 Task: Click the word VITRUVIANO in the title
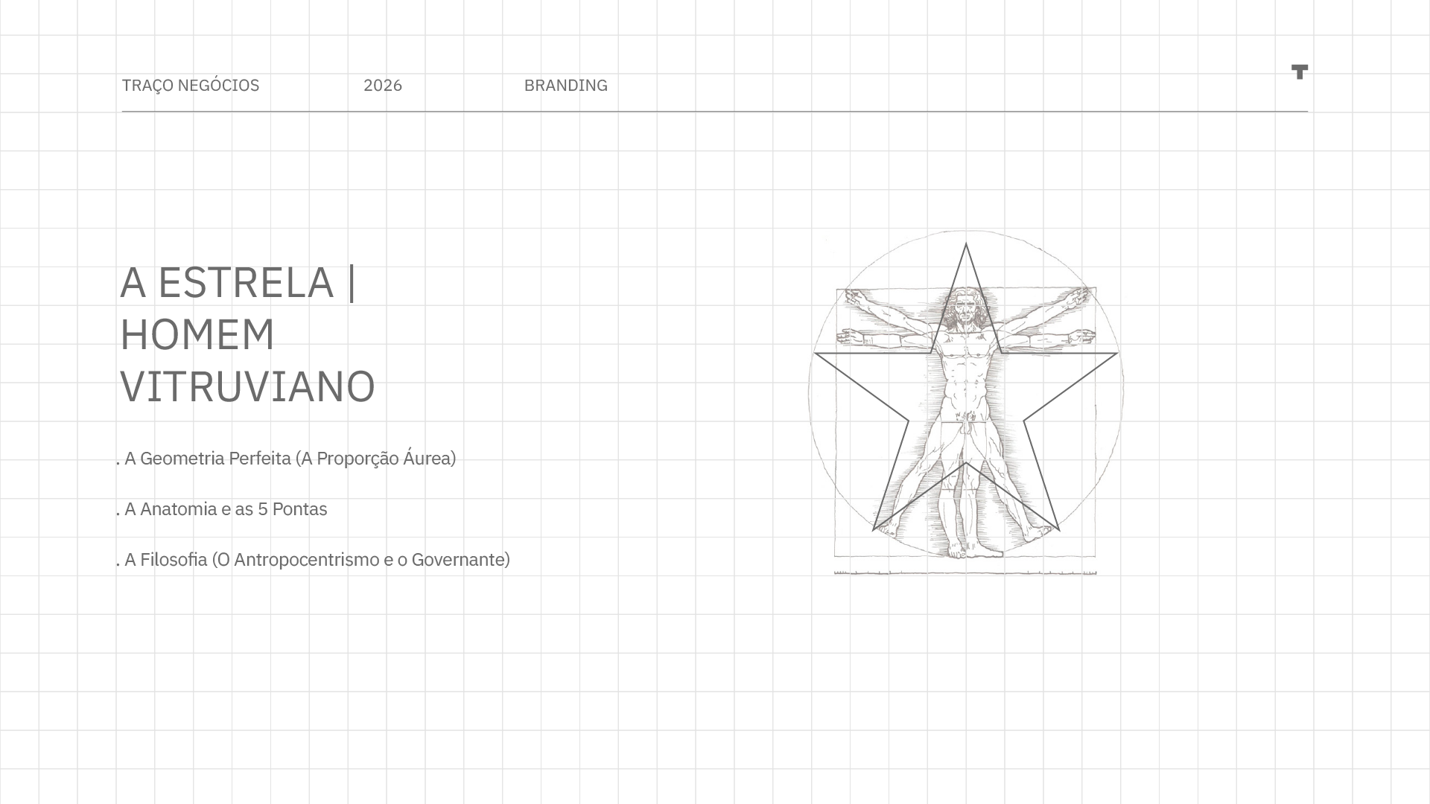247,386
